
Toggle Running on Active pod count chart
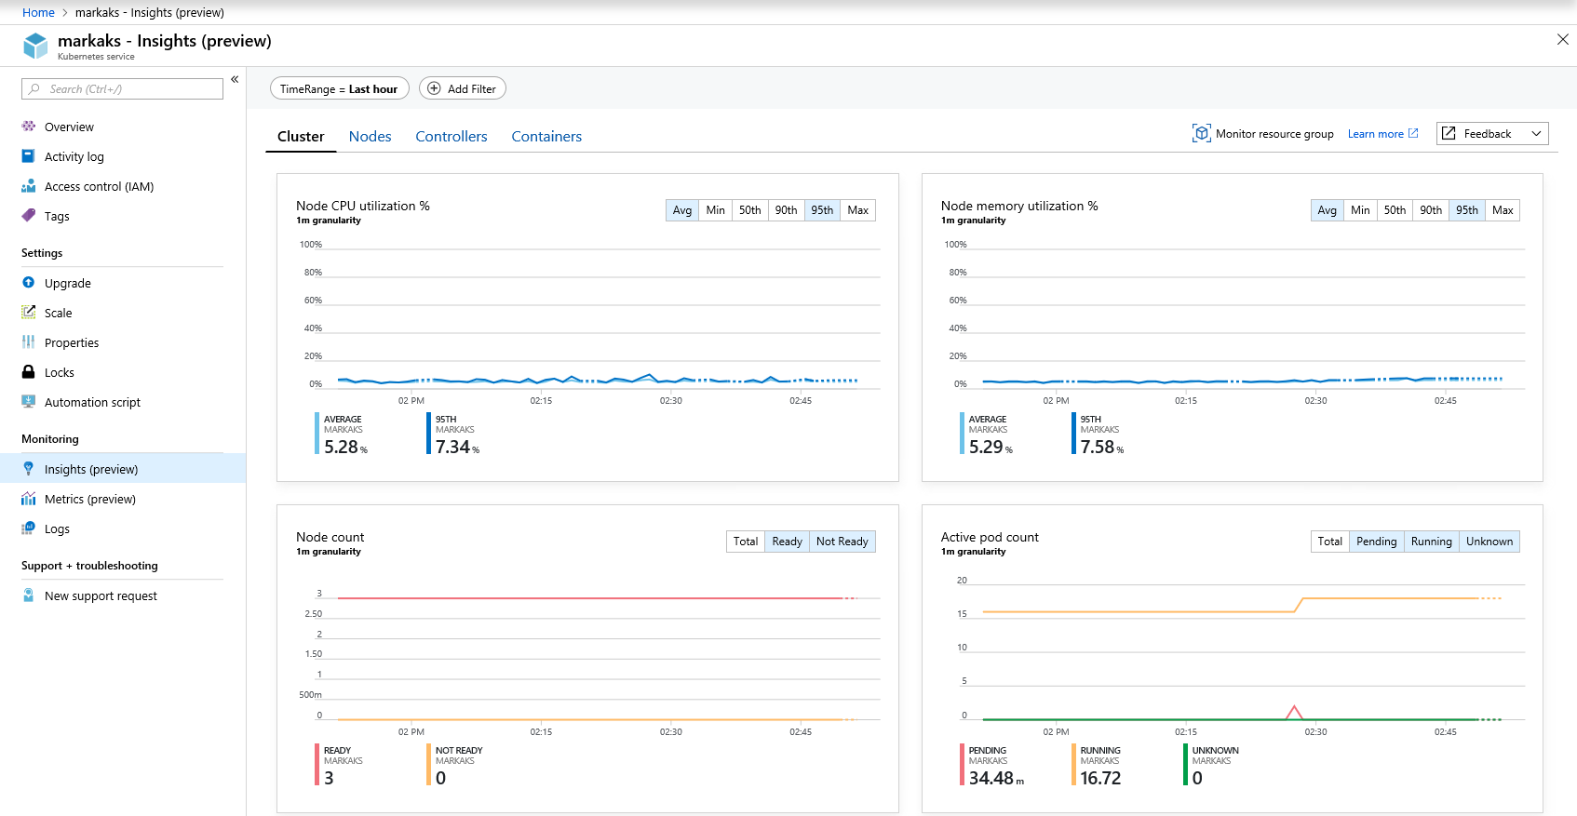(x=1432, y=542)
